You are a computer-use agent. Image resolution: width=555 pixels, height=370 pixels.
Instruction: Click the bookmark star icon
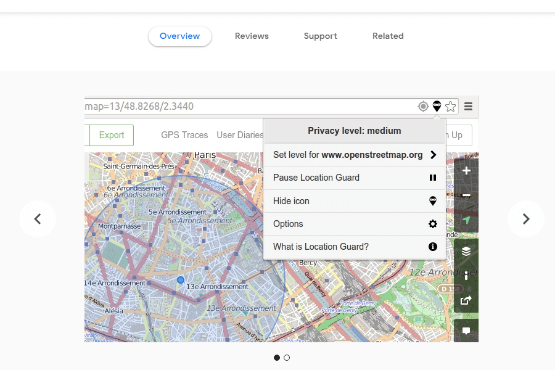click(x=451, y=106)
